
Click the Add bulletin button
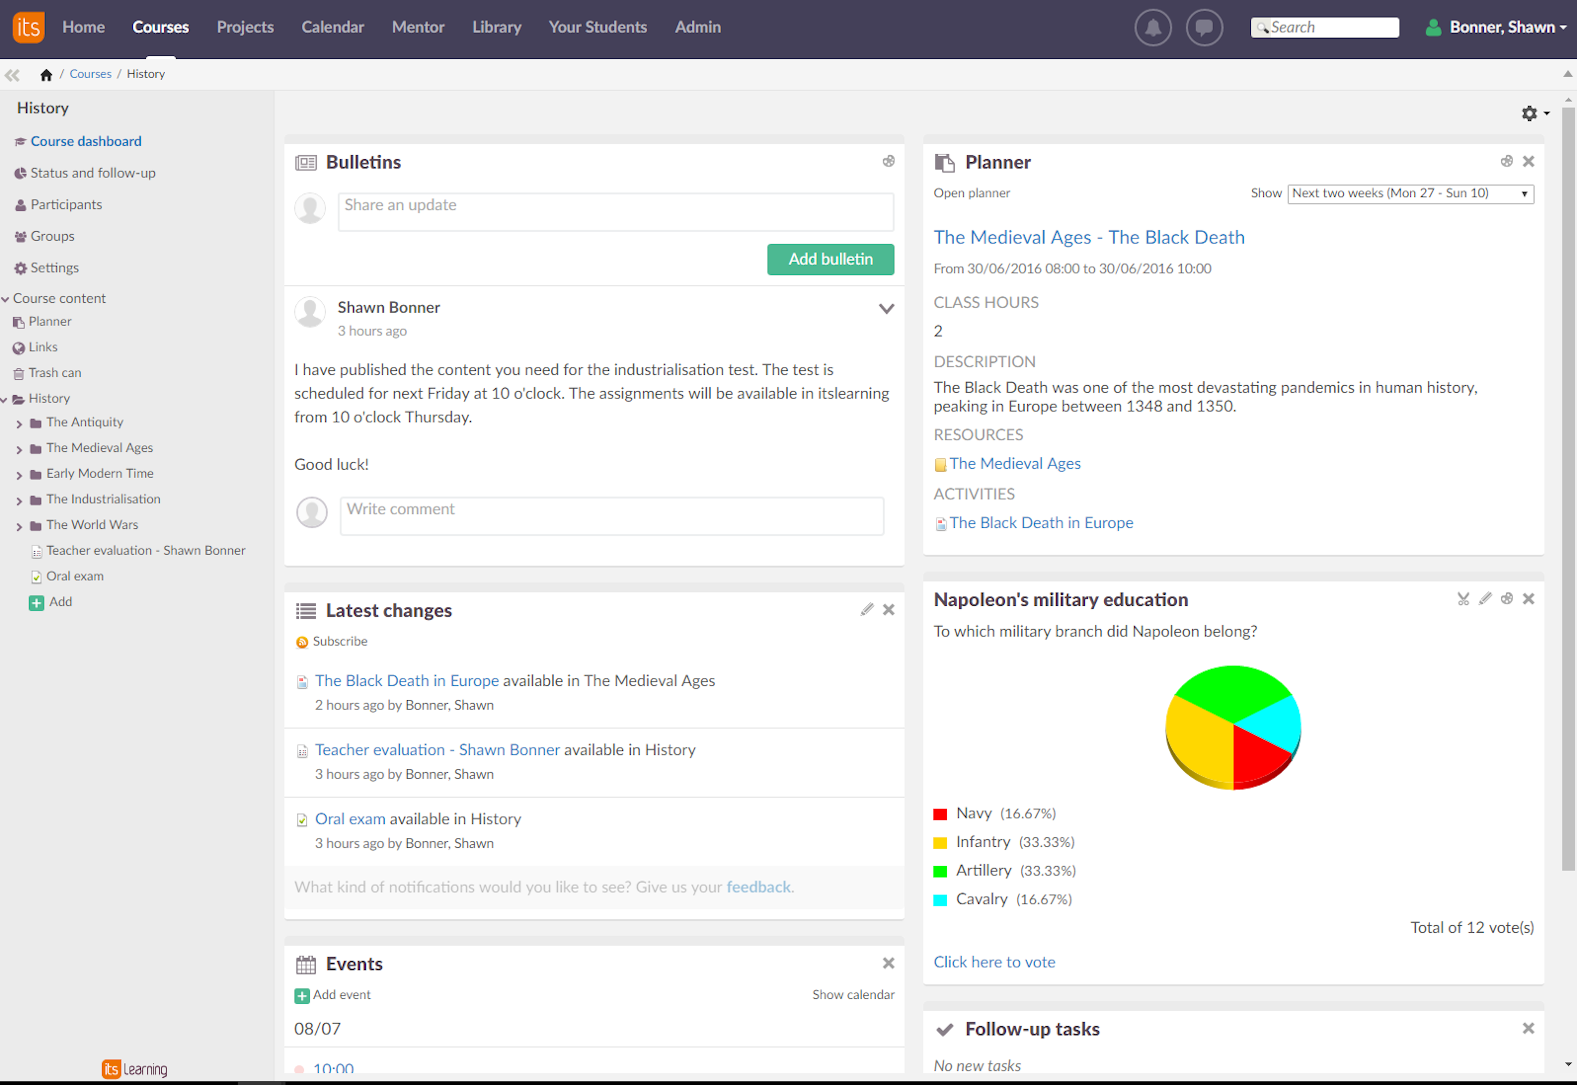(830, 259)
